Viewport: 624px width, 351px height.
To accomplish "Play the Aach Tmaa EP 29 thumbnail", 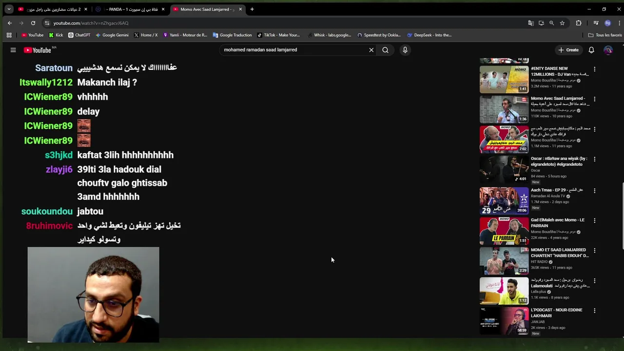I will (504, 201).
